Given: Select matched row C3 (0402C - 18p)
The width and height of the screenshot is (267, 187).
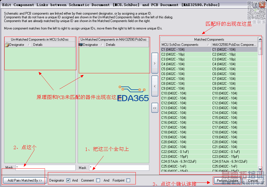Looking at the screenshot, I should (x=209, y=59).
